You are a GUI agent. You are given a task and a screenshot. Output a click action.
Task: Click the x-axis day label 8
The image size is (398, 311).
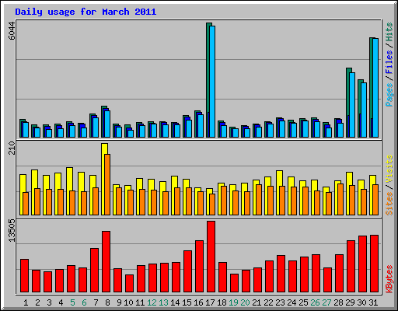point(107,302)
